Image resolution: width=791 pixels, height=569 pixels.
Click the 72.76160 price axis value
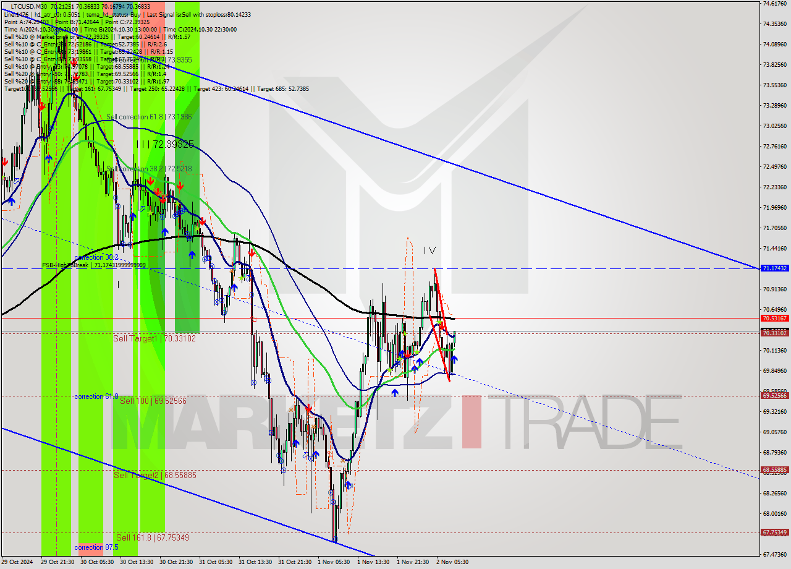(774, 146)
